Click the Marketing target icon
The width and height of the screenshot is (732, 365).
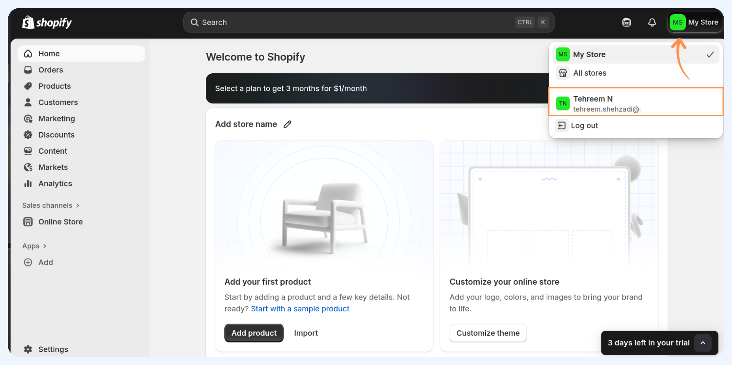(28, 119)
